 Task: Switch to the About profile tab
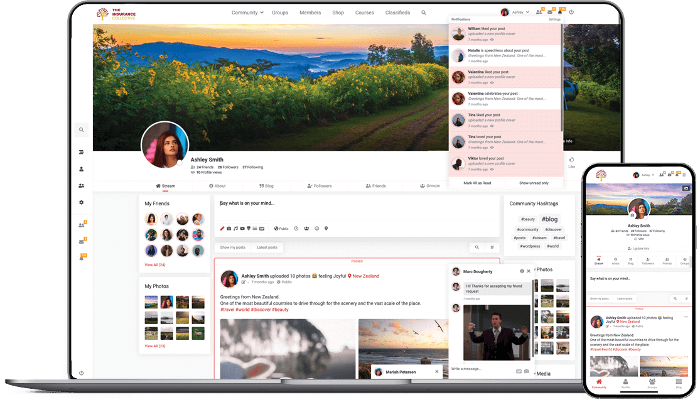(x=217, y=186)
